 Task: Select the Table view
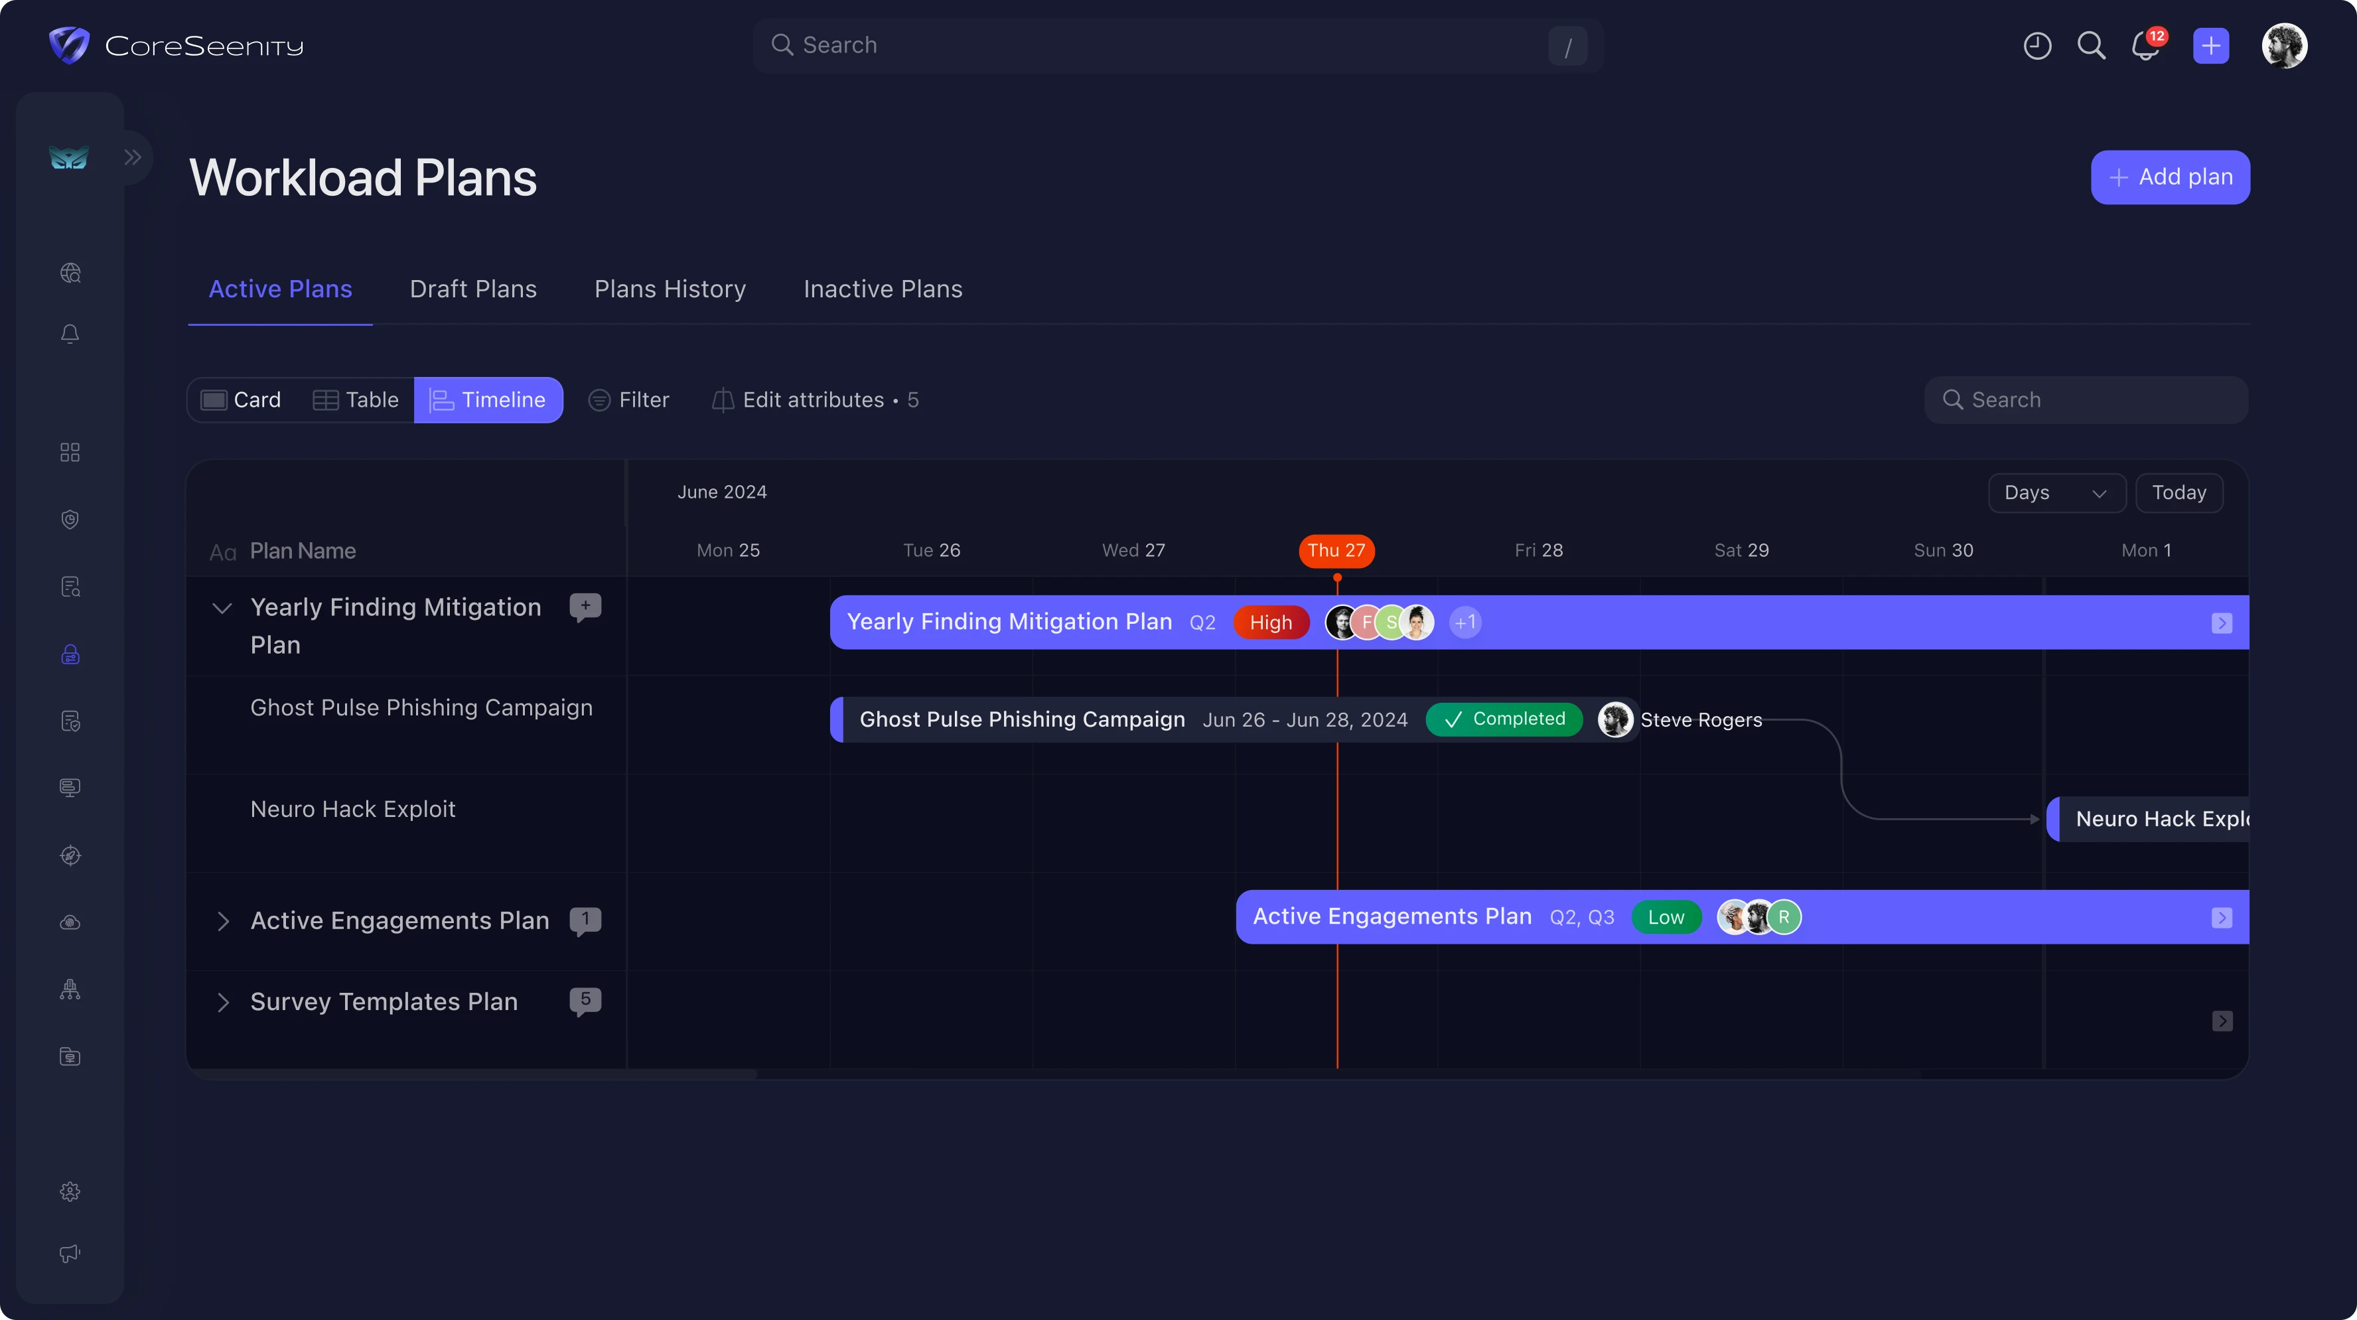point(355,400)
